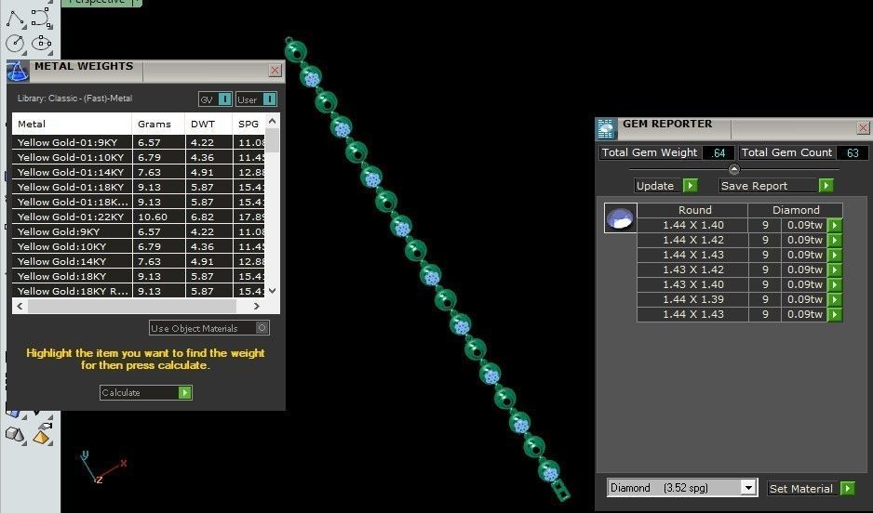
Task: Click the bracelet clasp in viewport
Action: (x=561, y=490)
